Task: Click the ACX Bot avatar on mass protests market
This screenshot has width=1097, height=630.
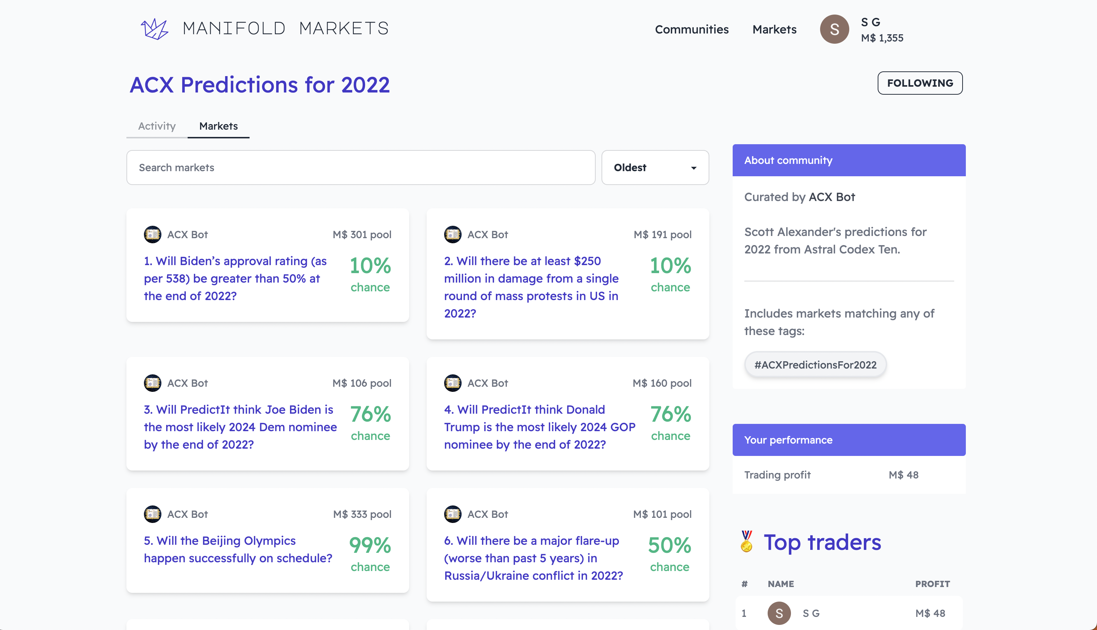Action: (x=453, y=234)
